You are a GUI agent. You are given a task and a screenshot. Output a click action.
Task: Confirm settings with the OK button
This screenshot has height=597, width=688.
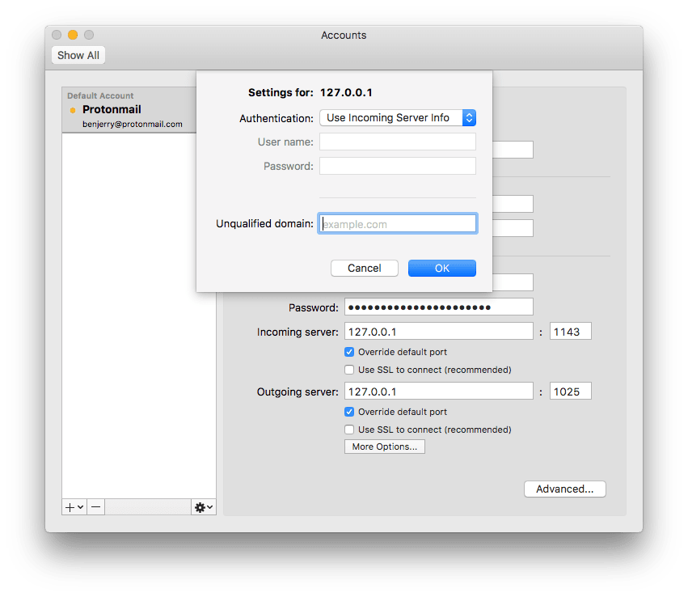point(441,268)
